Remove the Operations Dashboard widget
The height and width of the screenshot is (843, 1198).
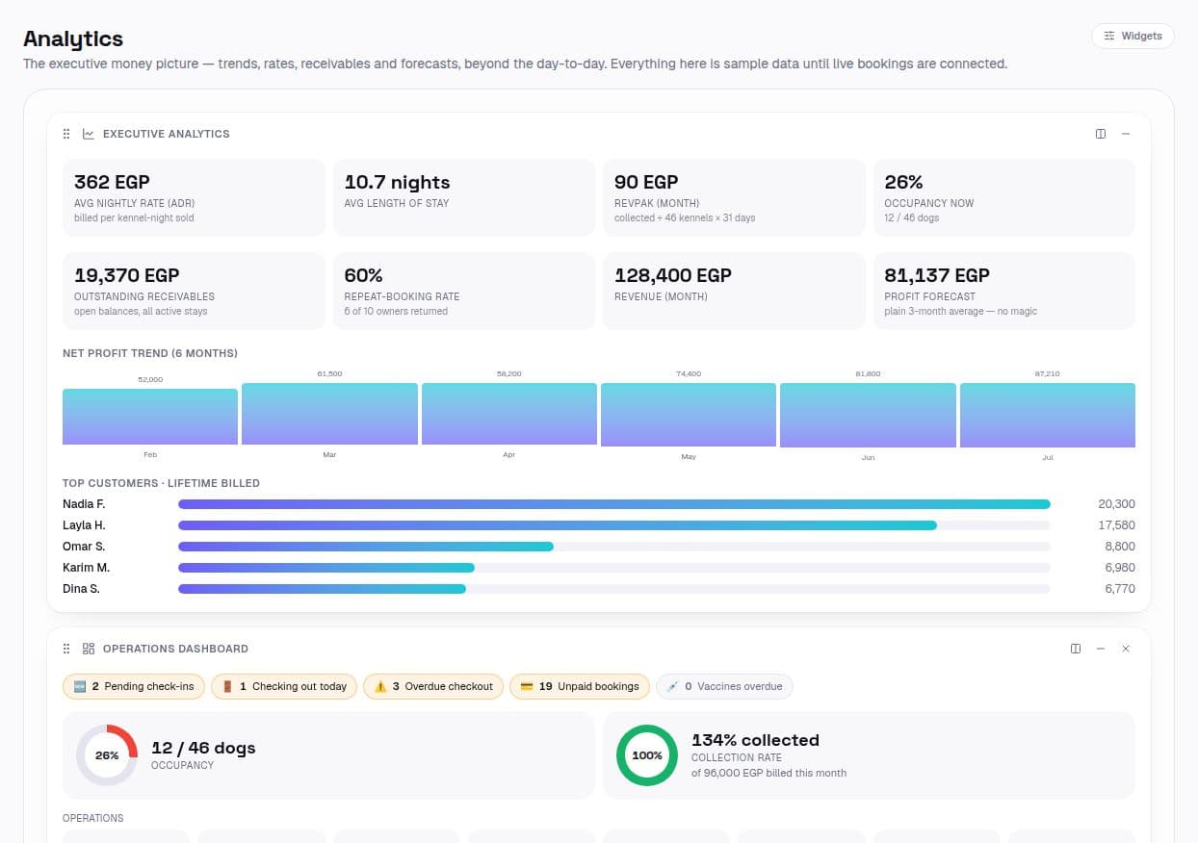(x=1126, y=649)
